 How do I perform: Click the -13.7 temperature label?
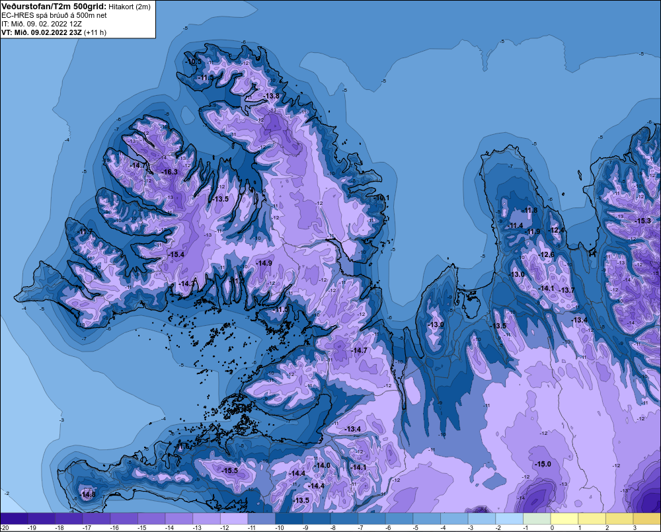point(567,290)
